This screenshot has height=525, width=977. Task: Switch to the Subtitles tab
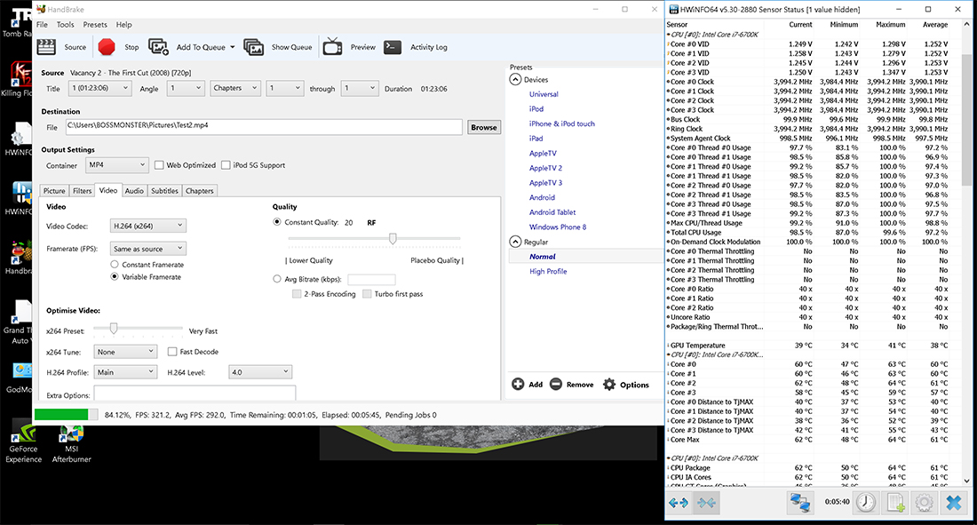[x=164, y=191]
